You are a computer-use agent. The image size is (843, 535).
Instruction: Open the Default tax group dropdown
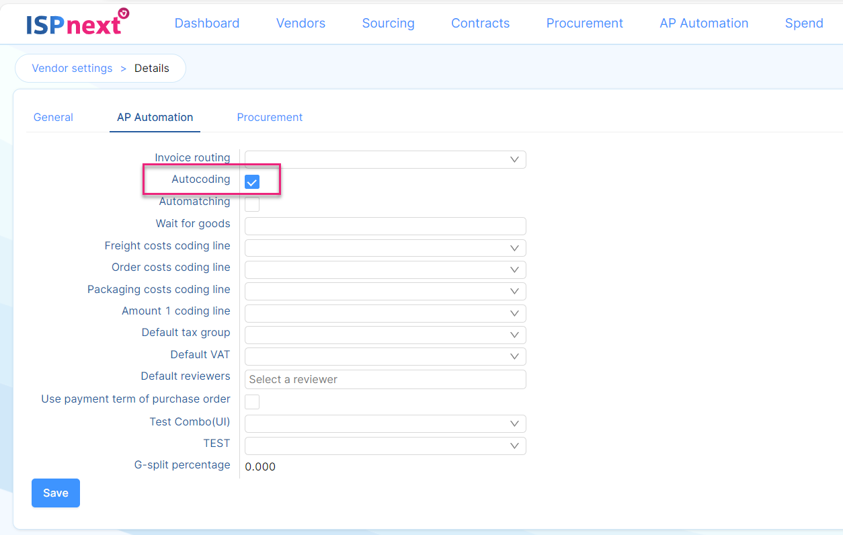pos(385,335)
